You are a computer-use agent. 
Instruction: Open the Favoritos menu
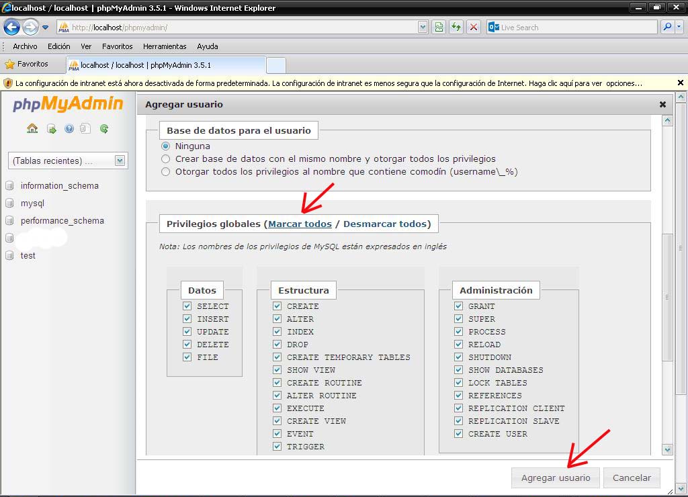(x=117, y=46)
